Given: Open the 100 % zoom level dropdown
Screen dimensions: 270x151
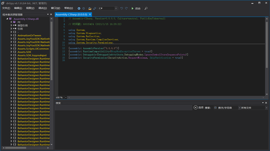Looking at the screenshot, I should pyautogui.click(x=66, y=98).
